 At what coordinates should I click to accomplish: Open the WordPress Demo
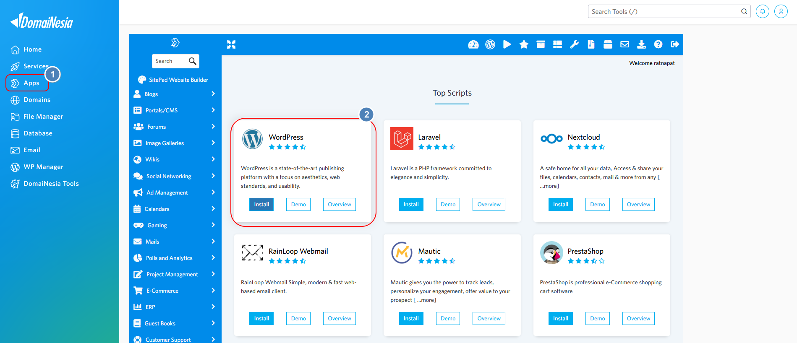(298, 204)
